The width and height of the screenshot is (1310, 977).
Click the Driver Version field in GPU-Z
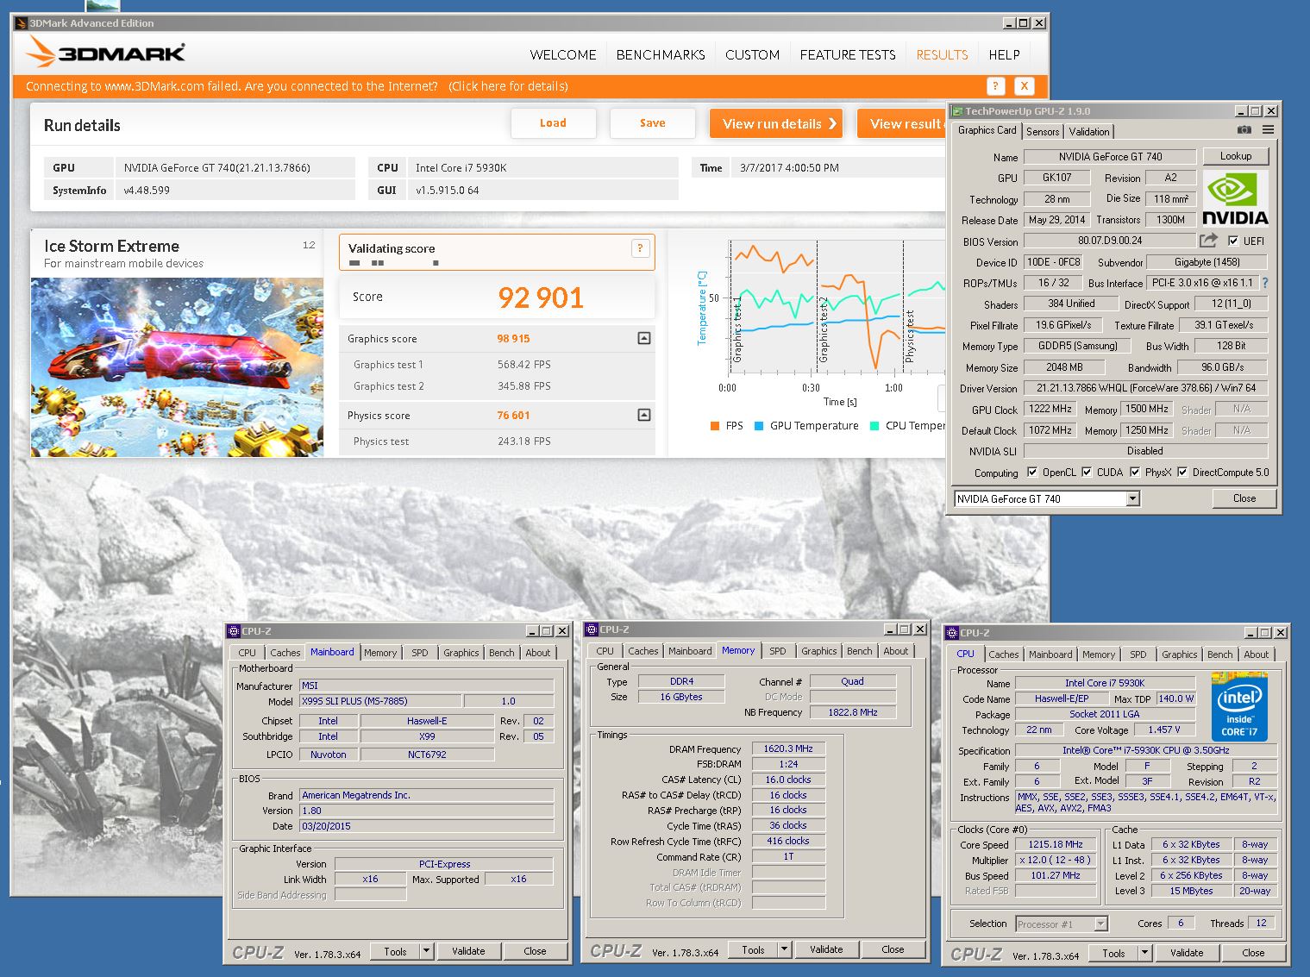coord(1145,388)
